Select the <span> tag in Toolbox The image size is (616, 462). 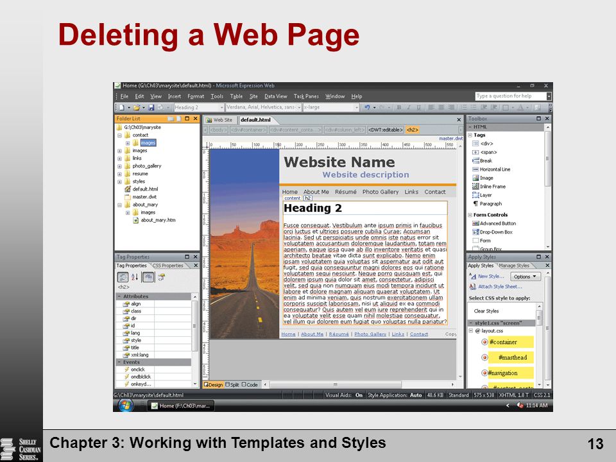[484, 153]
